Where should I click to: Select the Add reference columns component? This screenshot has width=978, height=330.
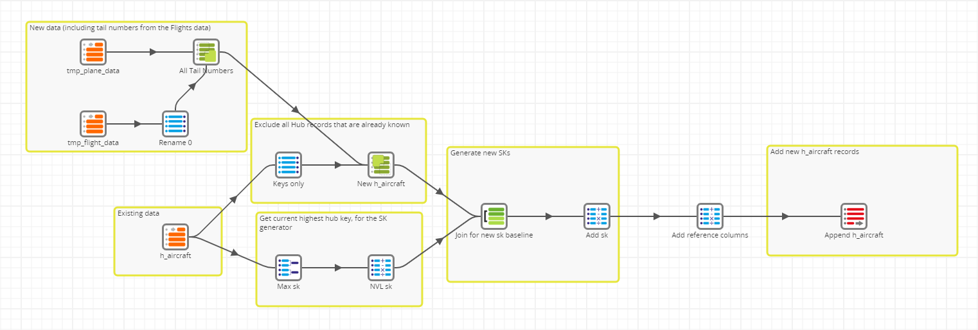[710, 216]
